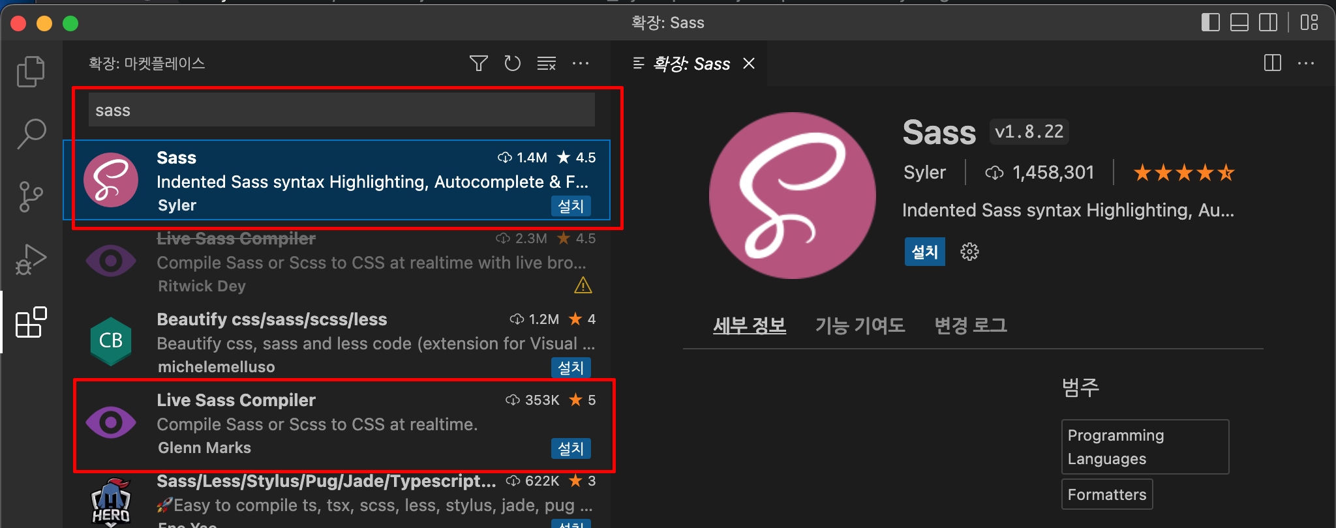
Task: Toggle primary side bar layout button
Action: click(1210, 23)
